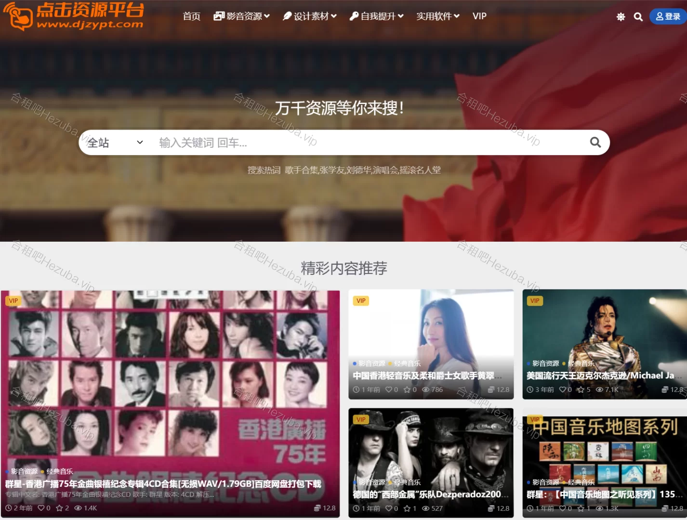Expand the 自我提升 dropdown menu
The width and height of the screenshot is (687, 520).
[x=377, y=16]
